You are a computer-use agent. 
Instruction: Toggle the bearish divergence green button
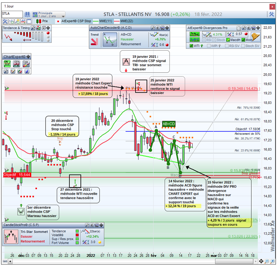(194, 34)
